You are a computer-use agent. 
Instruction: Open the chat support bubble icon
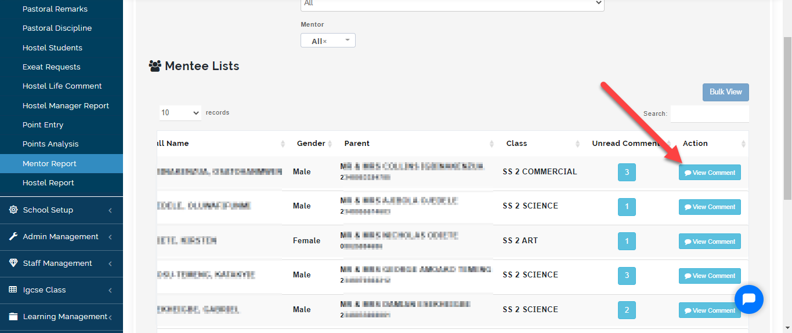click(x=748, y=299)
